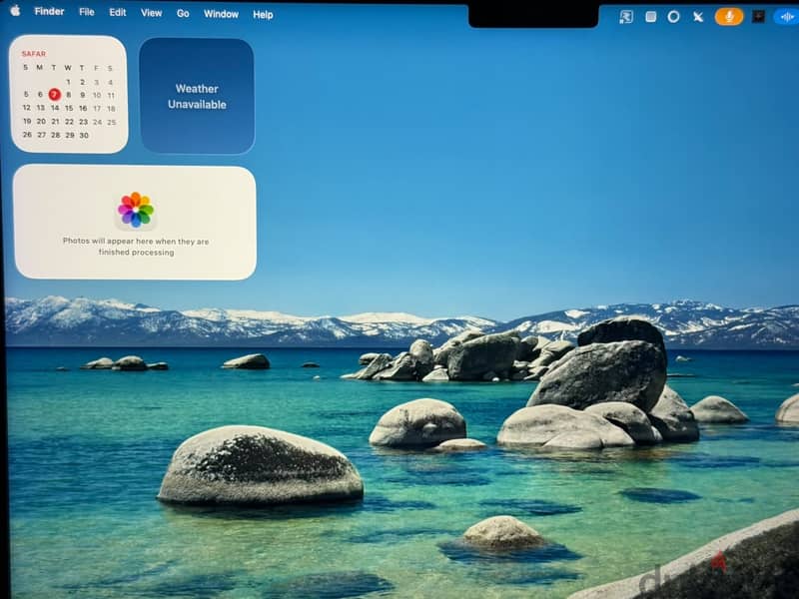Click the leftmost status icon in menu bar
Viewport: 799px width, 599px height.
pos(626,17)
